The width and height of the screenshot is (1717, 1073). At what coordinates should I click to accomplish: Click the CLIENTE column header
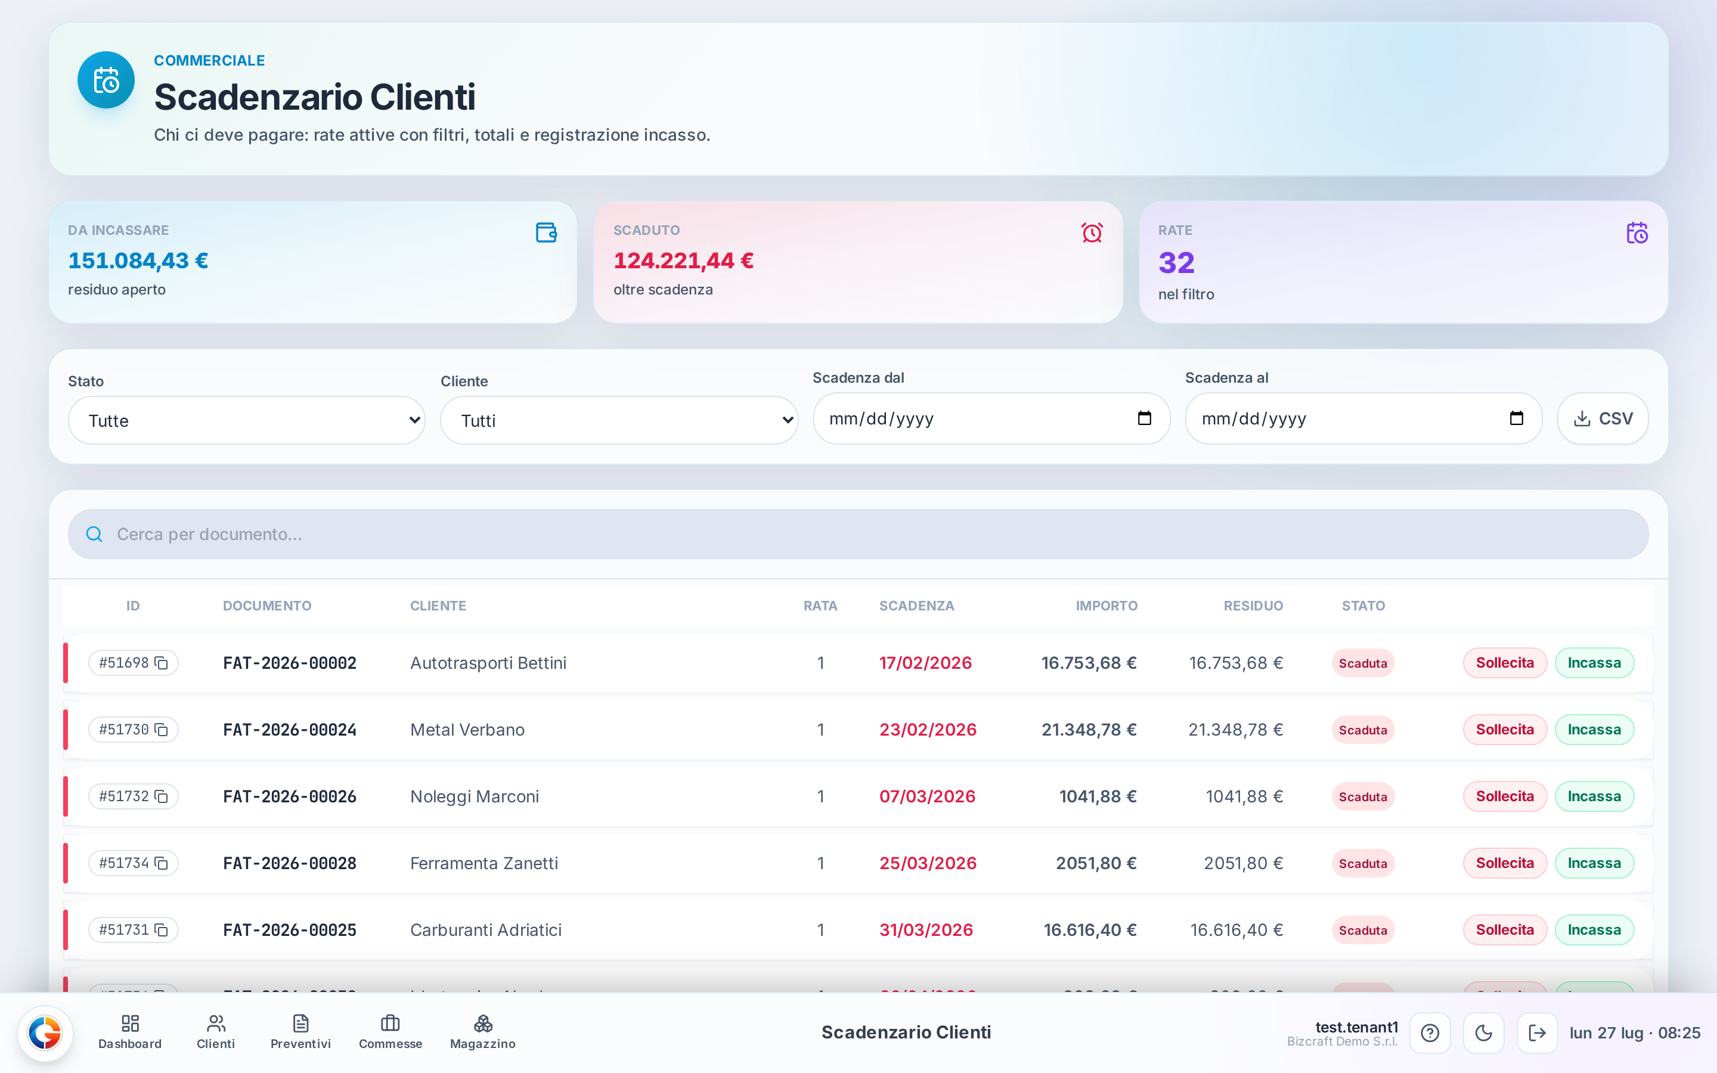tap(438, 605)
